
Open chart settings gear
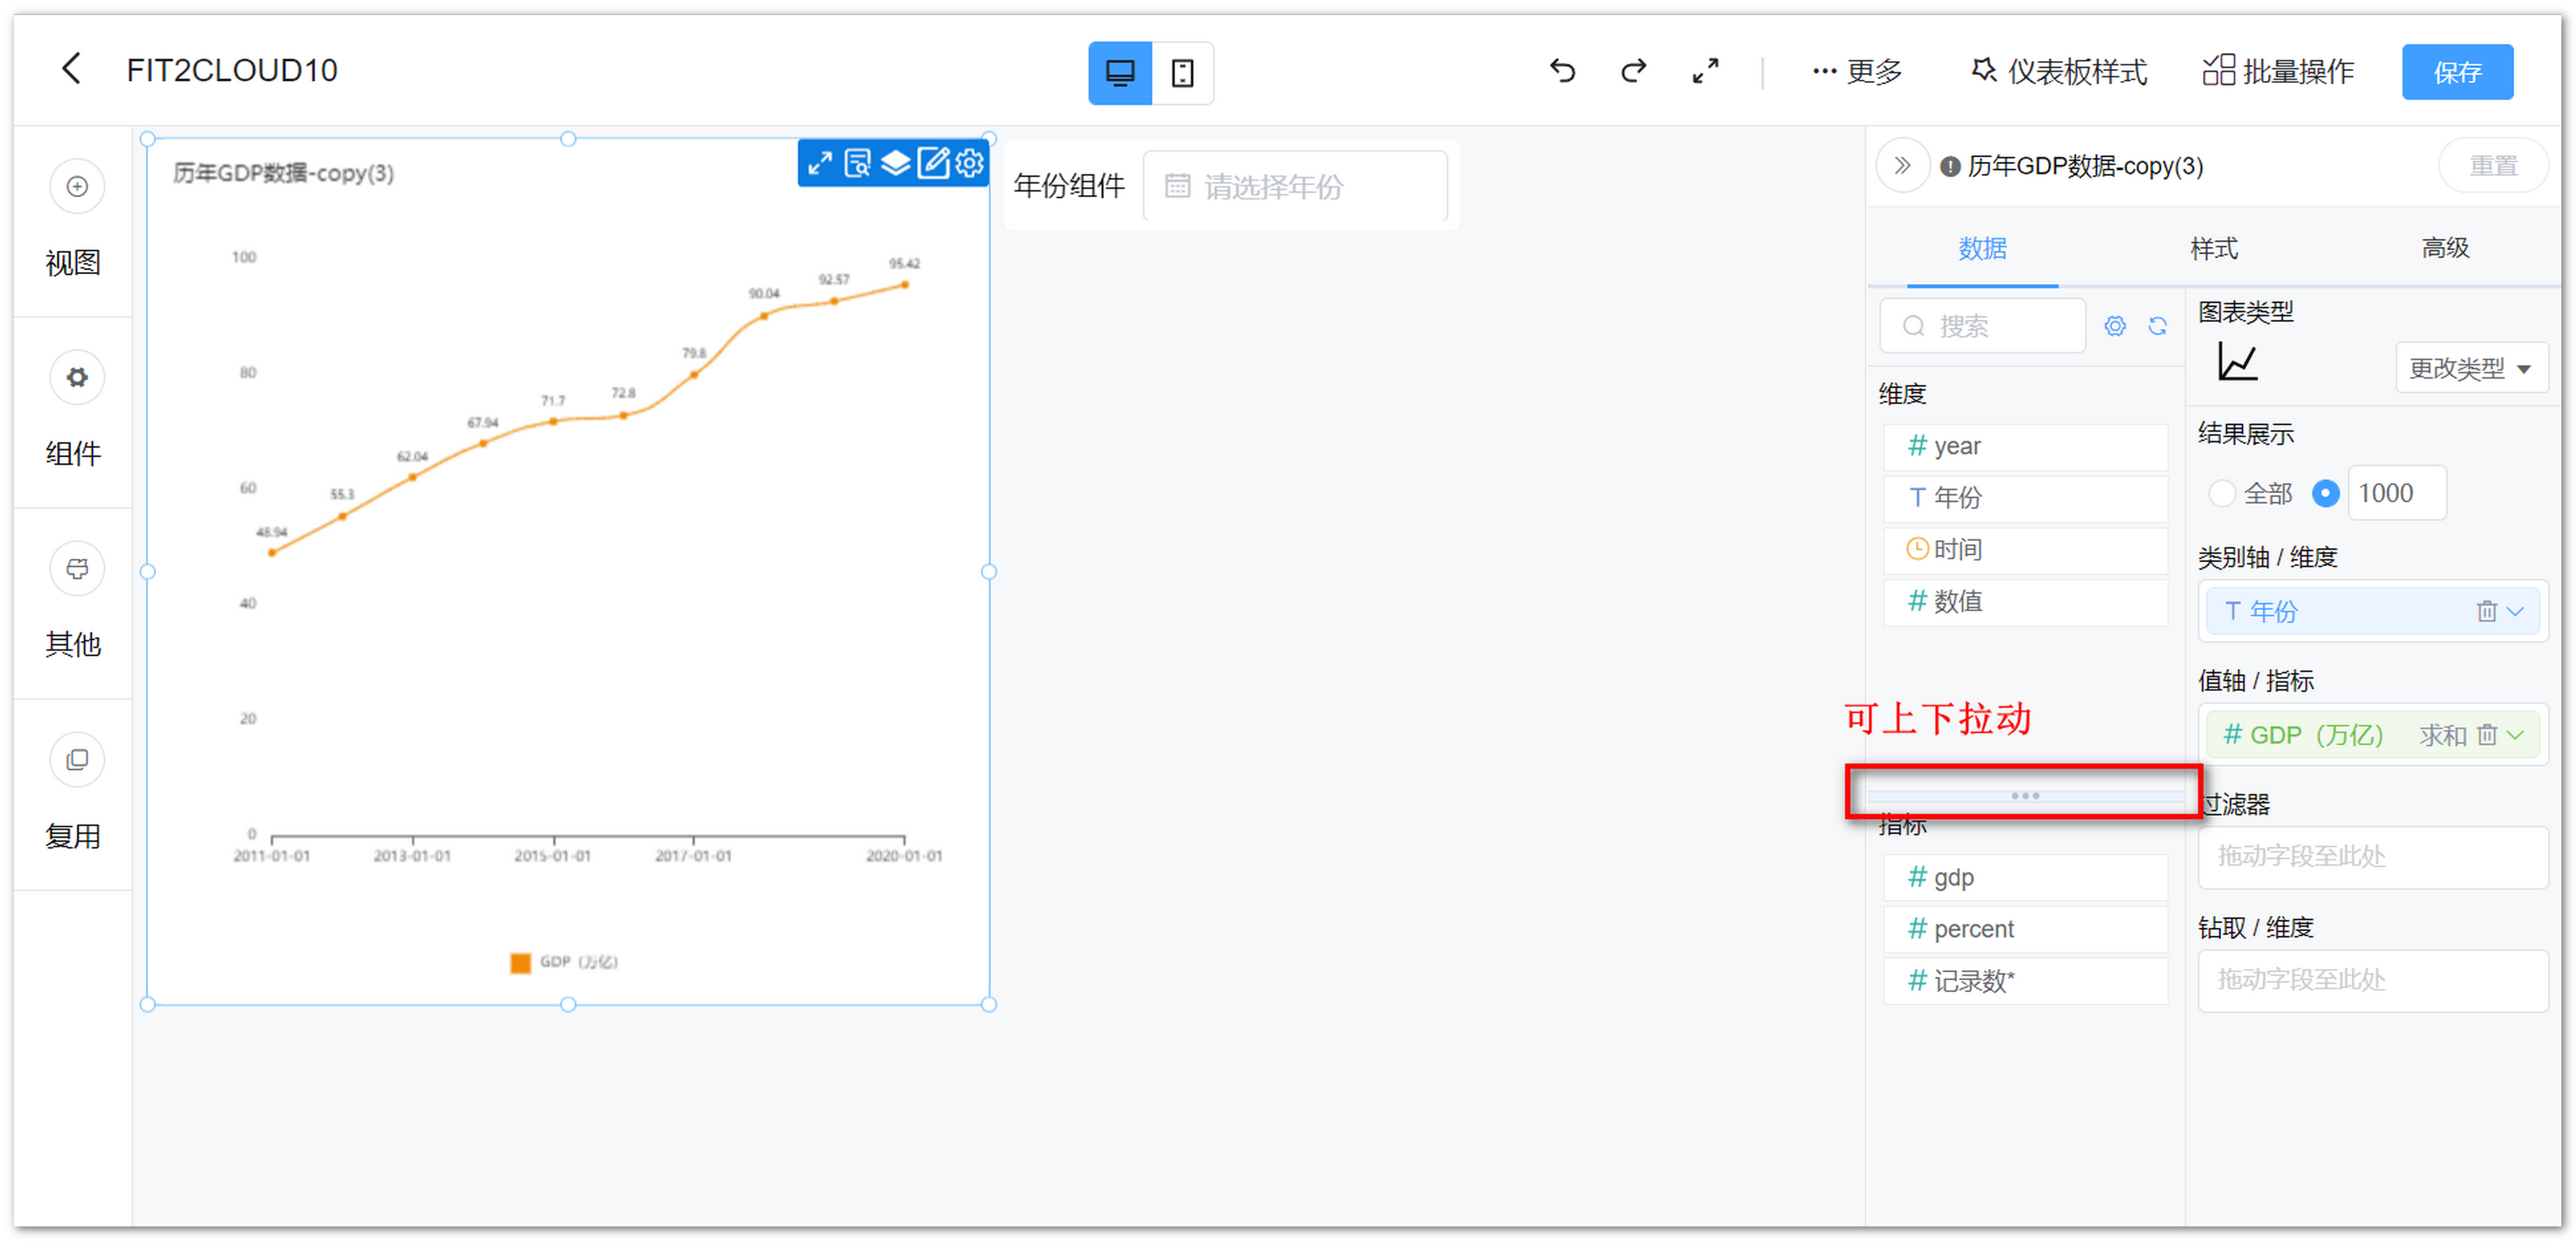pos(969,163)
